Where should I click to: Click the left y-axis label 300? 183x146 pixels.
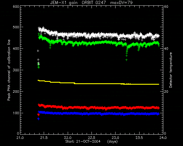coord(16,70)
